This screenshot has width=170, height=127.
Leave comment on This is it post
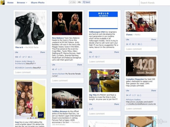[x=30, y=72]
